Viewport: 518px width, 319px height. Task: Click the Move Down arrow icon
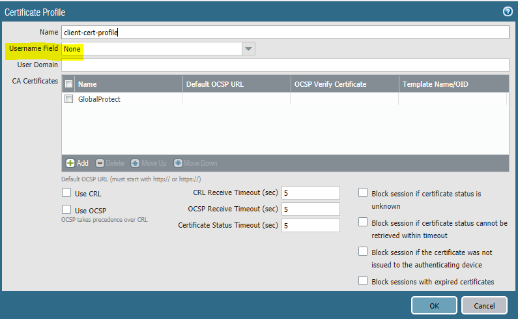(x=178, y=163)
